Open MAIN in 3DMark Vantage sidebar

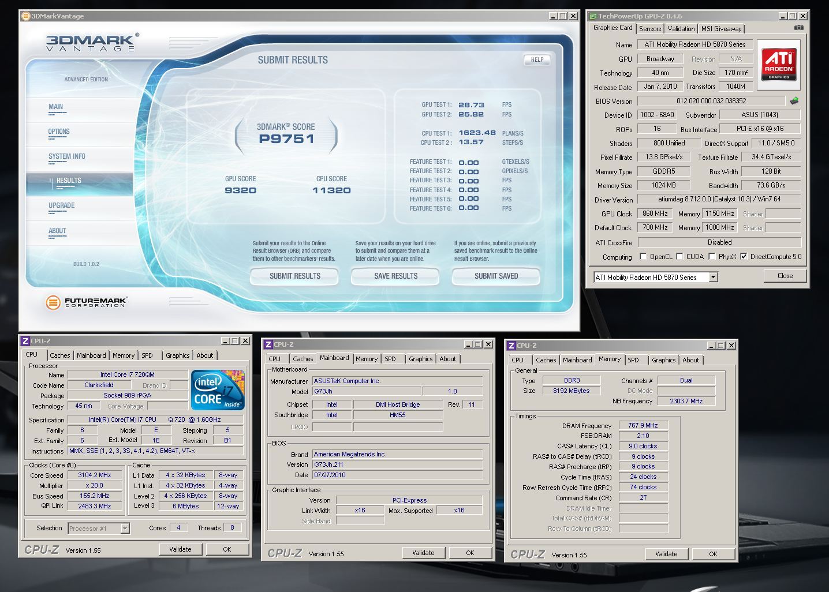tap(56, 107)
